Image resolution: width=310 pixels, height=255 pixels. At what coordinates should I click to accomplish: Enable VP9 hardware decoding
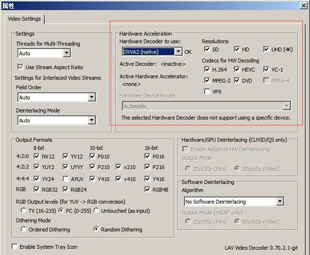point(207,92)
